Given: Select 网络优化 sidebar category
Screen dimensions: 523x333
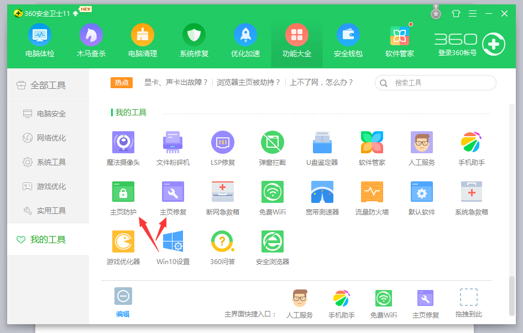Looking at the screenshot, I should click(x=48, y=138).
